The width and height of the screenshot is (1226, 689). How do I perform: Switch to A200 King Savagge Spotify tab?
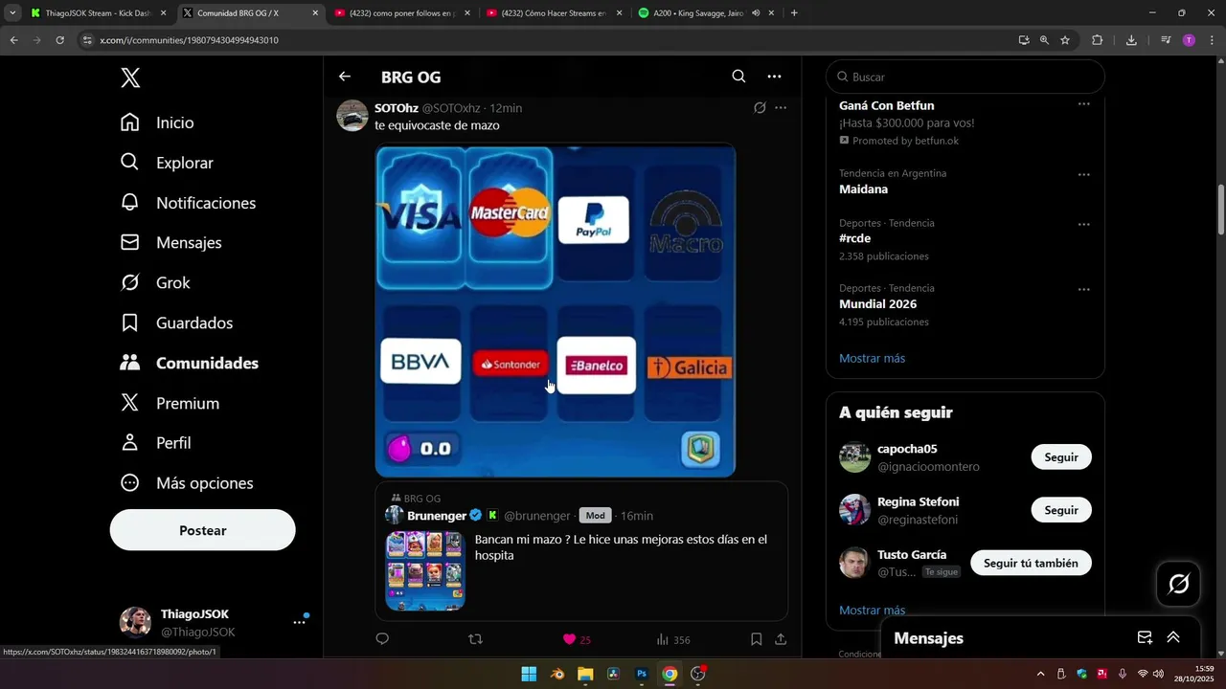pyautogui.click(x=707, y=13)
